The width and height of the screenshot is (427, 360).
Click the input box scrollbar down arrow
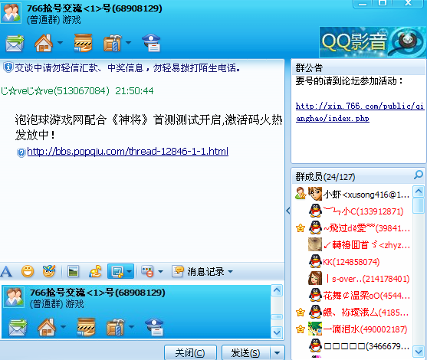click(277, 332)
